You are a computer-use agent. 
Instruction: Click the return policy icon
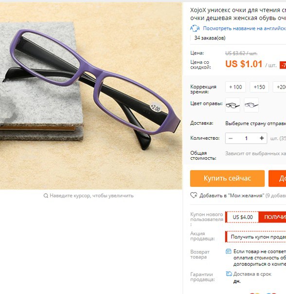229,251
